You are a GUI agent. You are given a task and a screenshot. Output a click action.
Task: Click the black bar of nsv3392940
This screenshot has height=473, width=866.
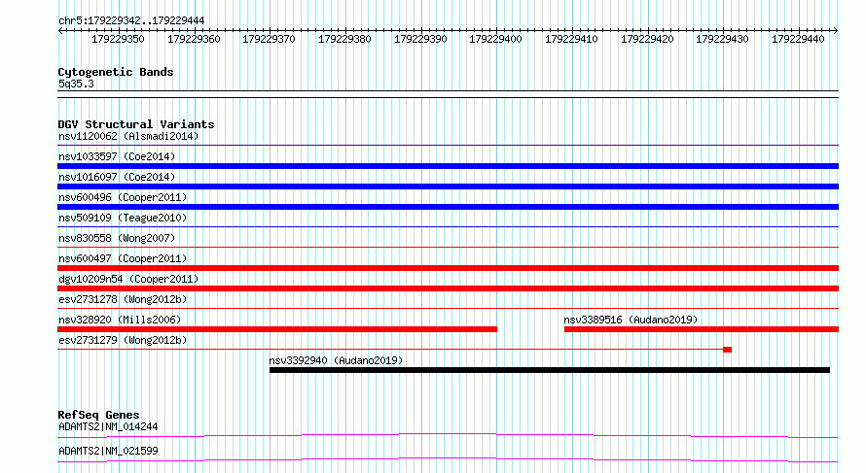tap(550, 370)
